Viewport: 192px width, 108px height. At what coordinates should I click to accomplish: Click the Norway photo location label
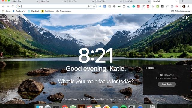18,99
